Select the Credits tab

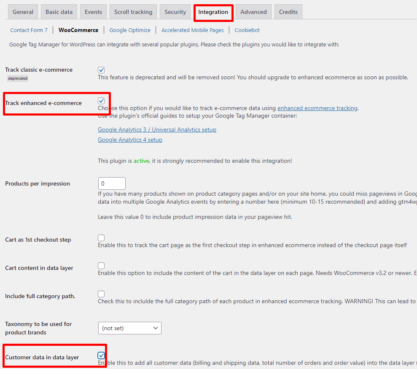[x=288, y=12]
